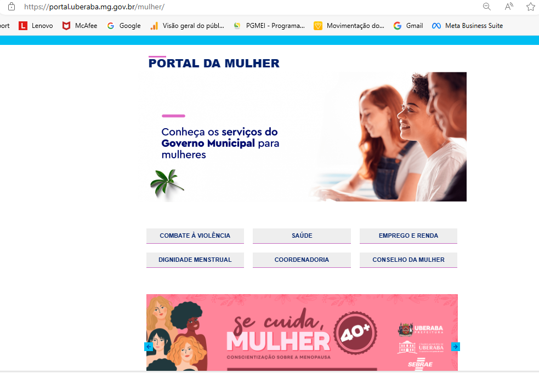Advance carousel with right arrow
The width and height of the screenshot is (539, 373).
click(456, 347)
